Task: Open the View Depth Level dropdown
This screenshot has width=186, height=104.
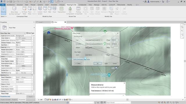Action: (94, 55)
